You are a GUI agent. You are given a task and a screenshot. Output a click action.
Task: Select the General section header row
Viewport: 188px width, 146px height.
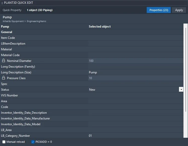click(92, 32)
